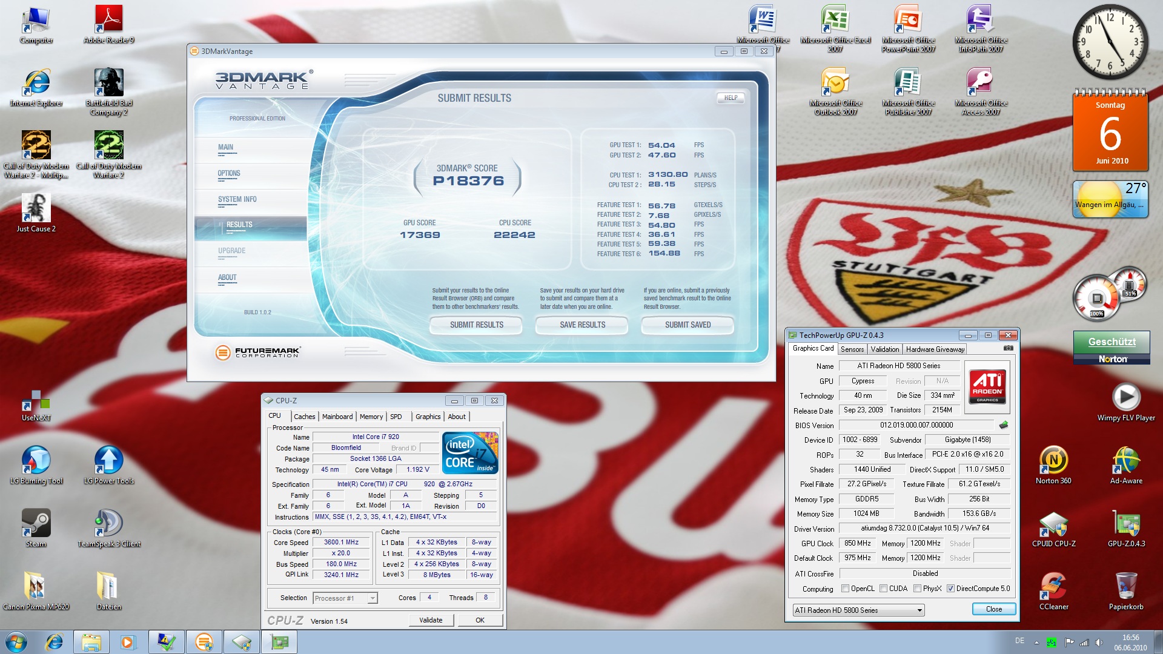The image size is (1163, 654).
Task: Open Dateien folder icon
Action: click(x=109, y=592)
